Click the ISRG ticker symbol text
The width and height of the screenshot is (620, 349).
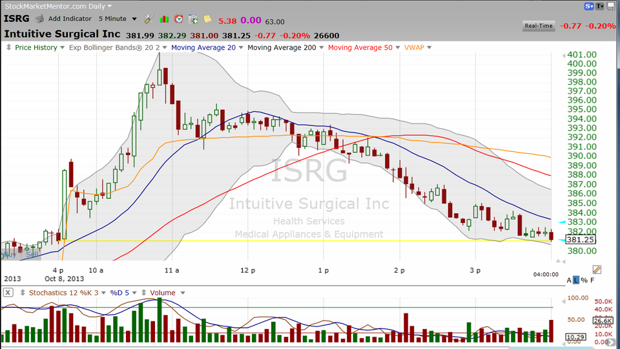pos(17,19)
